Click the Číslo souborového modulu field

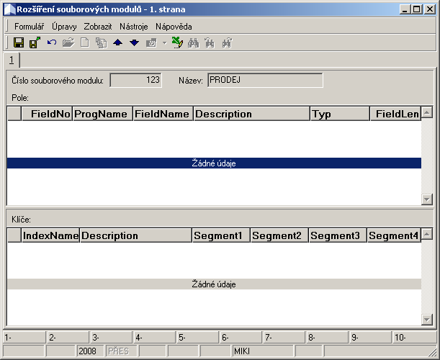point(135,80)
